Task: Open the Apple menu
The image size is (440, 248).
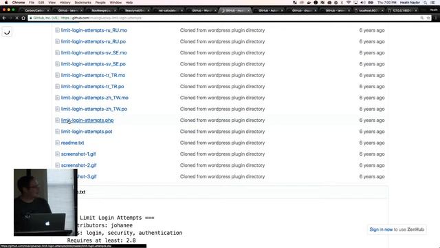Action: click(x=6, y=3)
